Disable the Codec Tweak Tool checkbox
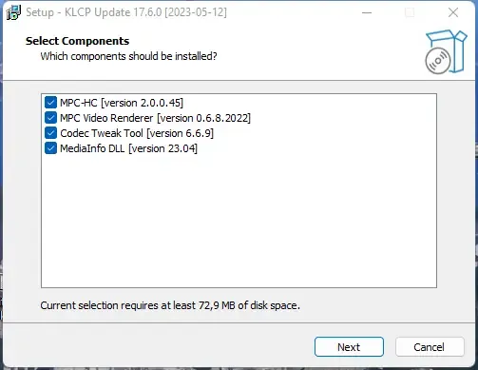 tap(50, 133)
